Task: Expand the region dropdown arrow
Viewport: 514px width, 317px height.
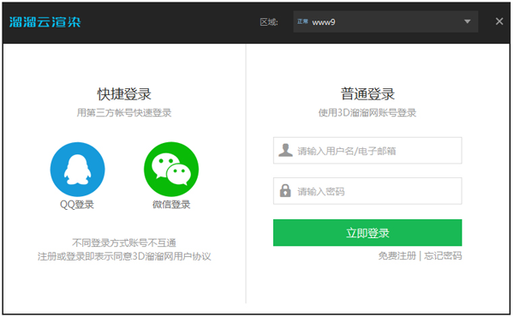Action: [x=467, y=22]
